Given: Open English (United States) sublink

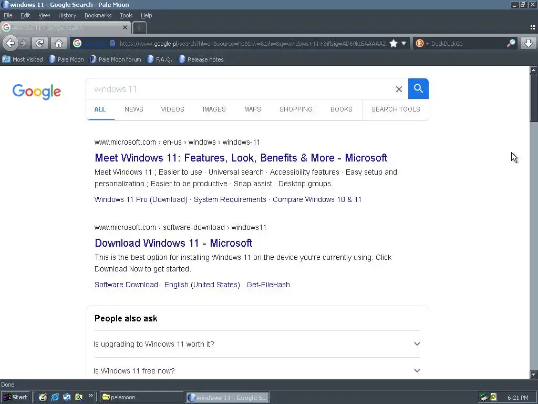Looking at the screenshot, I should 202,285.
